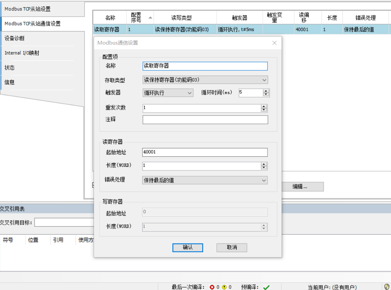Click the 编辑... button
Screen dimensions: 391x290
(300, 187)
